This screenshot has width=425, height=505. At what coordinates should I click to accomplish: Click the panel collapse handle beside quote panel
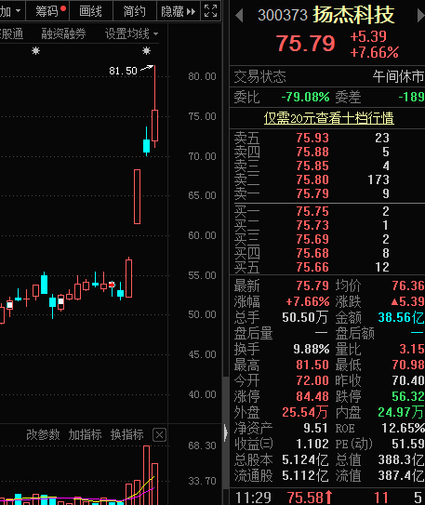point(226,432)
